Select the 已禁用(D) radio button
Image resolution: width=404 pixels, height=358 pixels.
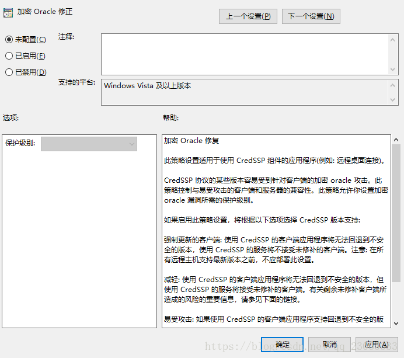(x=9, y=72)
